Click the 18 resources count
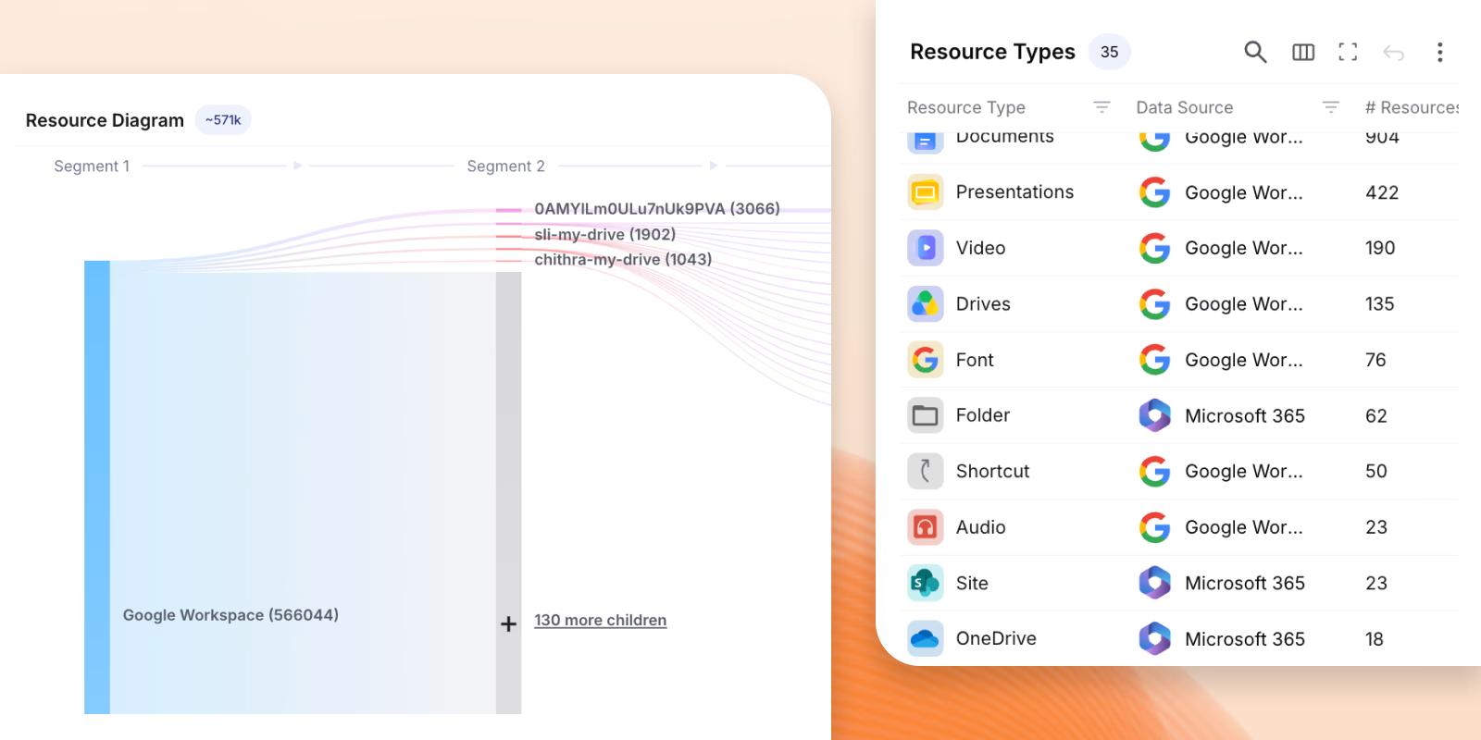This screenshot has height=740, width=1481. [1375, 639]
